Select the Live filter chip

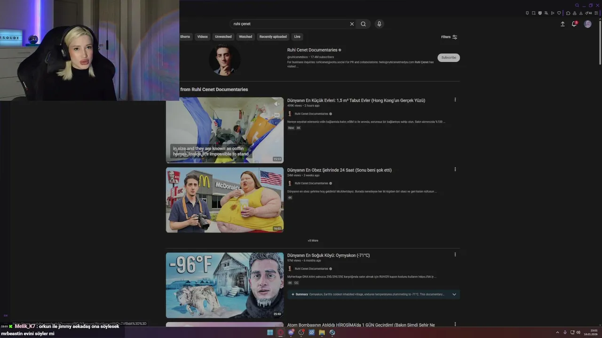click(297, 37)
